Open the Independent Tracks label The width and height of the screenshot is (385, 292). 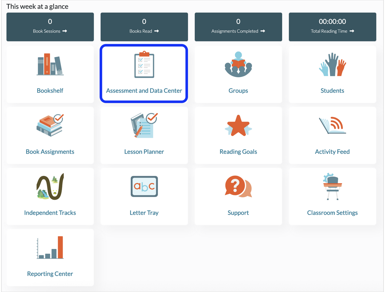pyautogui.click(x=50, y=213)
